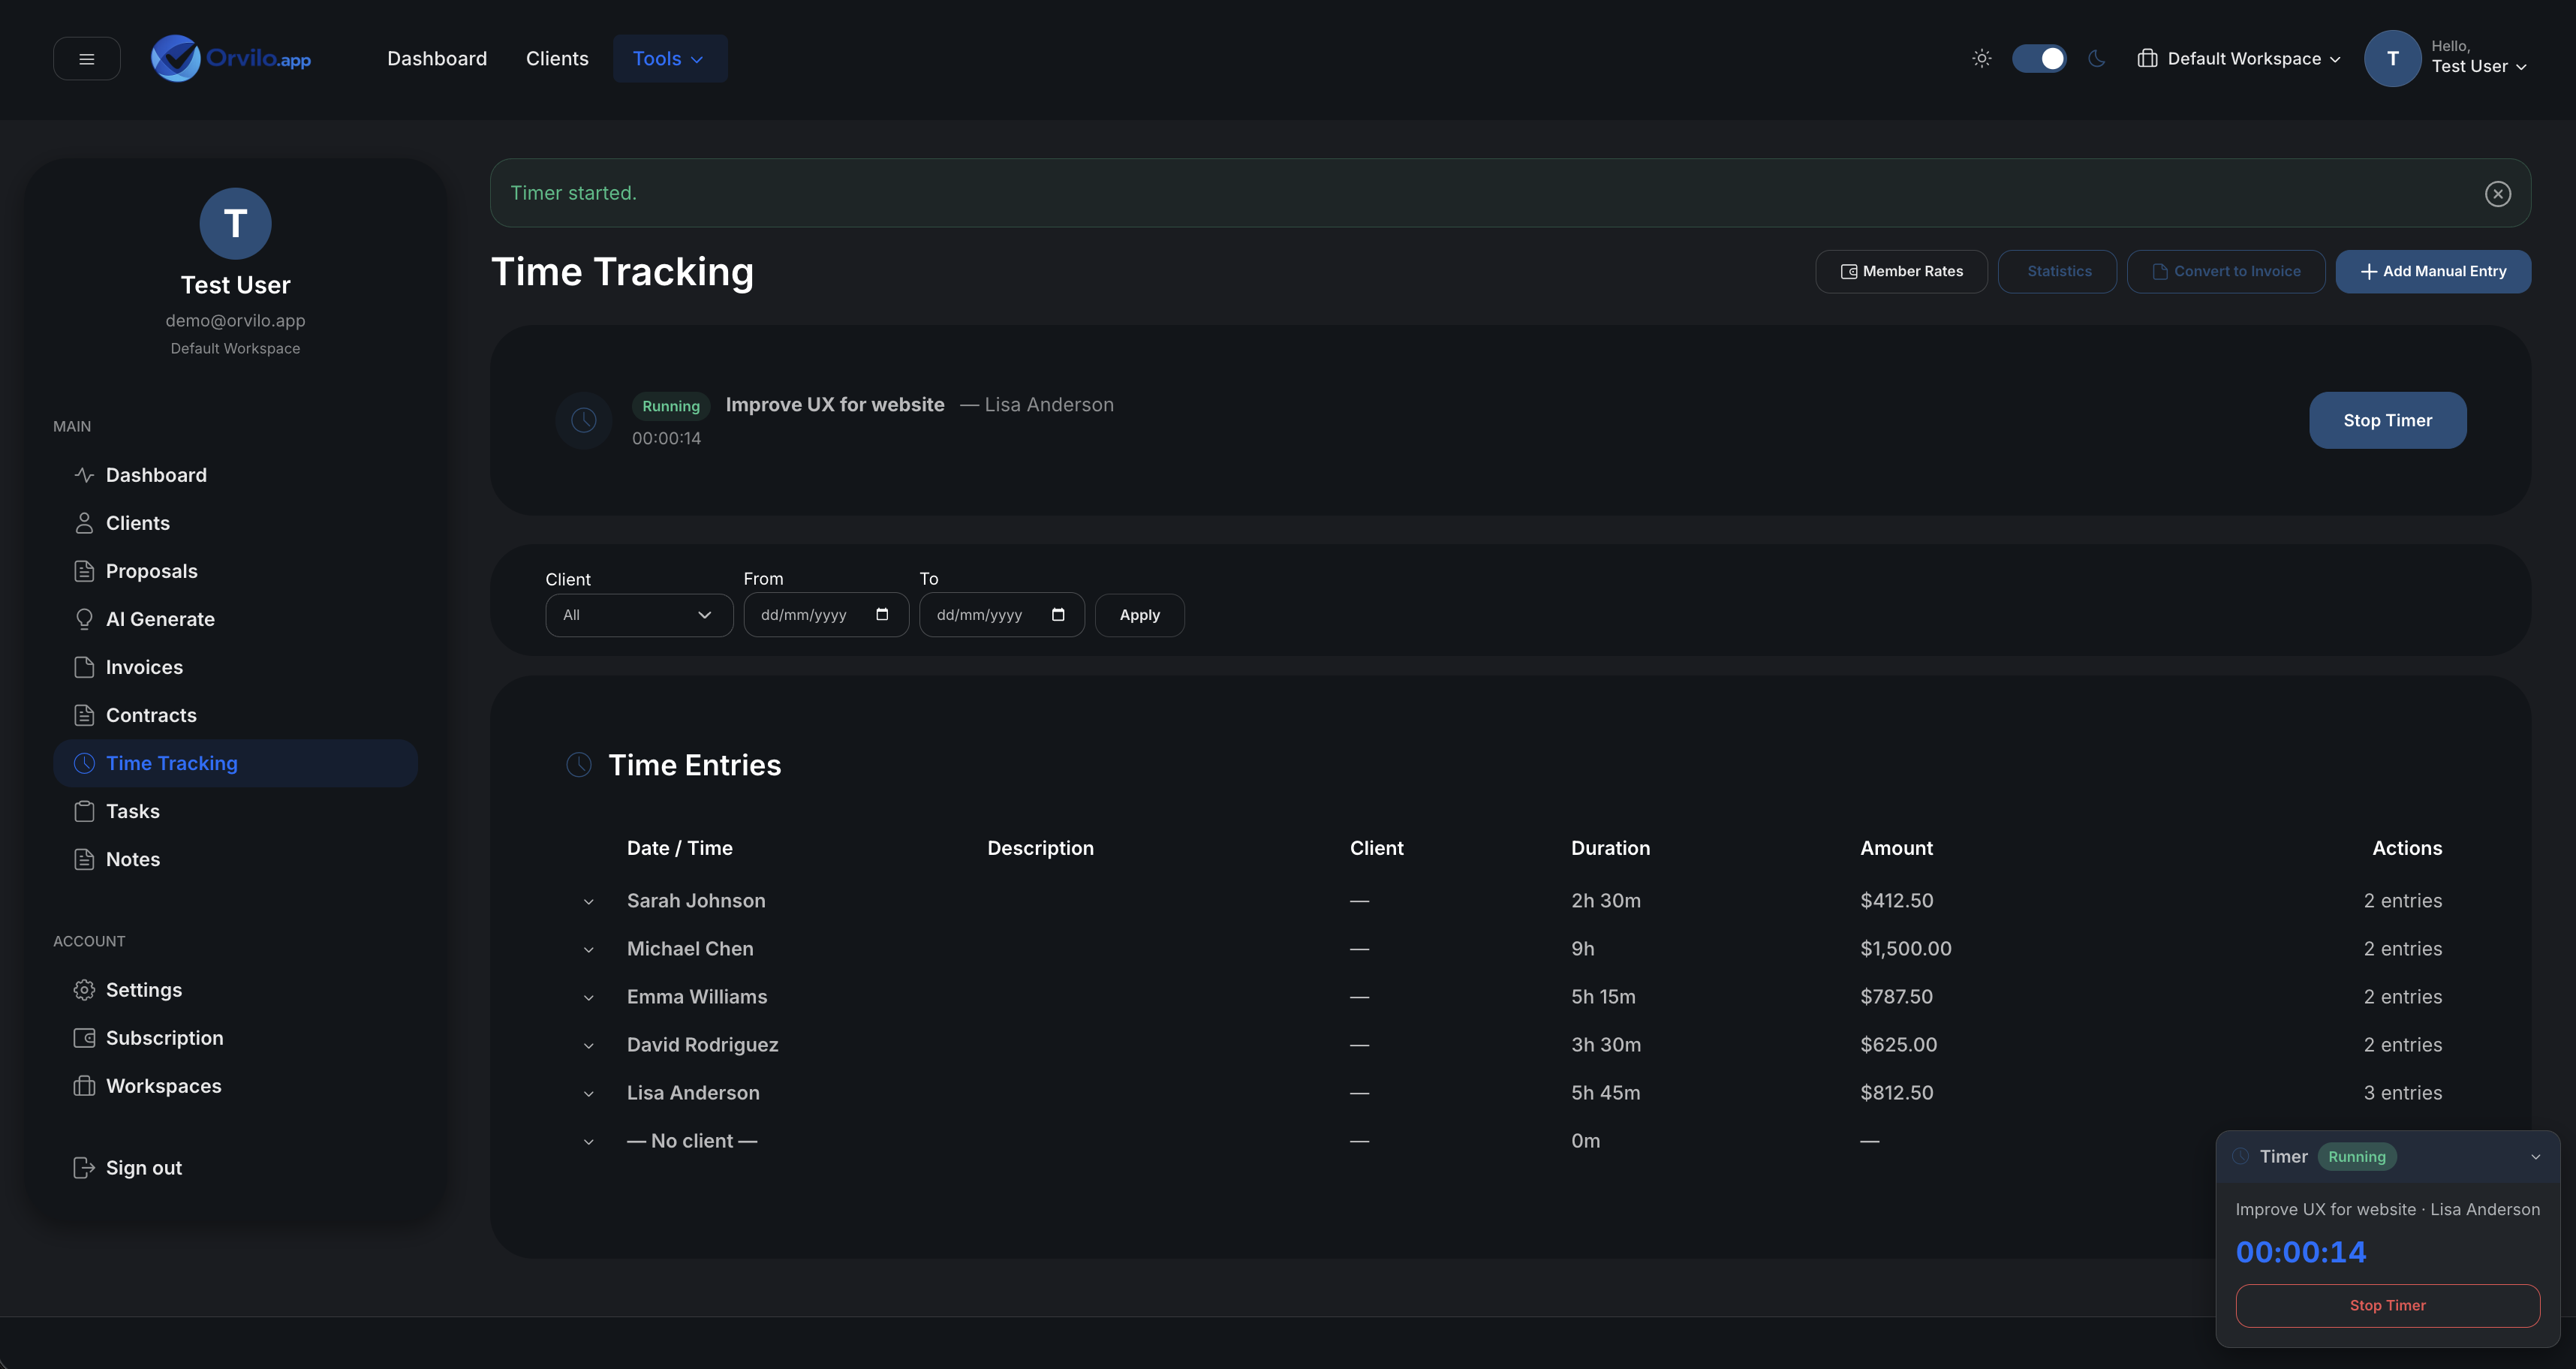This screenshot has width=2576, height=1369.
Task: Select the Contracts document icon
Action: click(x=85, y=714)
